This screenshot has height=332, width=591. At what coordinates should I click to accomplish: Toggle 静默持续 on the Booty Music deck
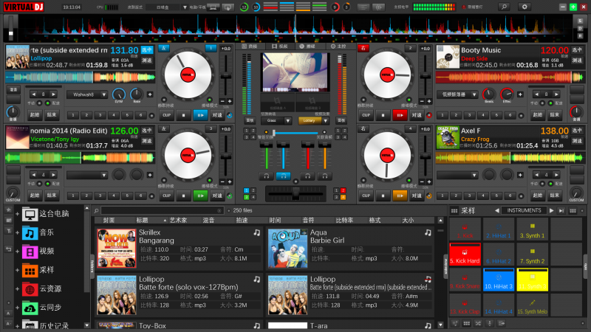pos(363,100)
